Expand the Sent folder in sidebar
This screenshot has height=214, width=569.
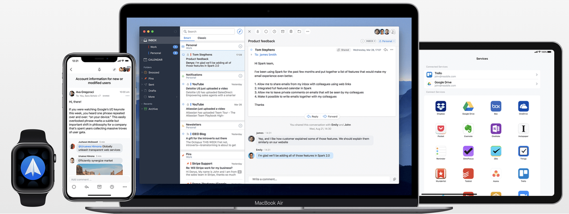pyautogui.click(x=142, y=84)
